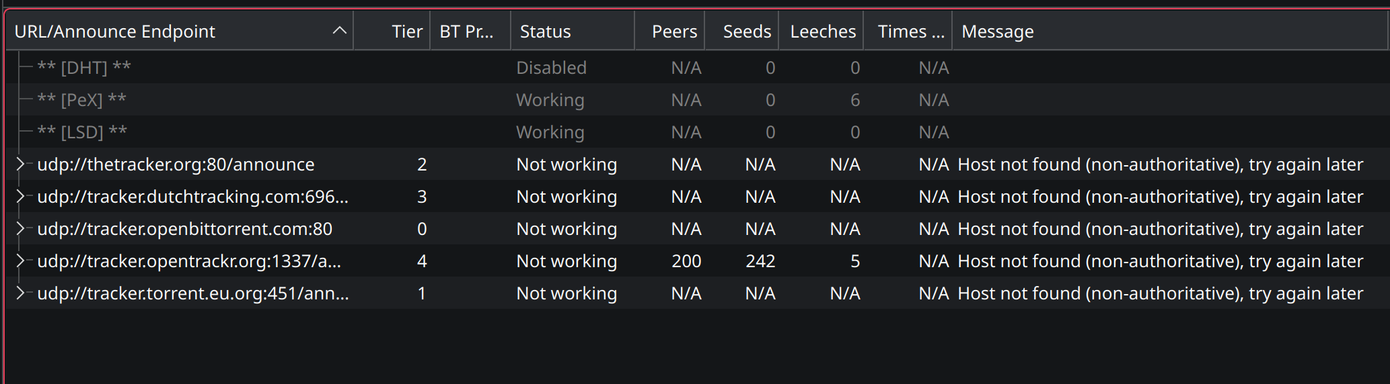Sort trackers by Tier column
Image resolution: width=1390 pixels, height=384 pixels.
pyautogui.click(x=406, y=32)
